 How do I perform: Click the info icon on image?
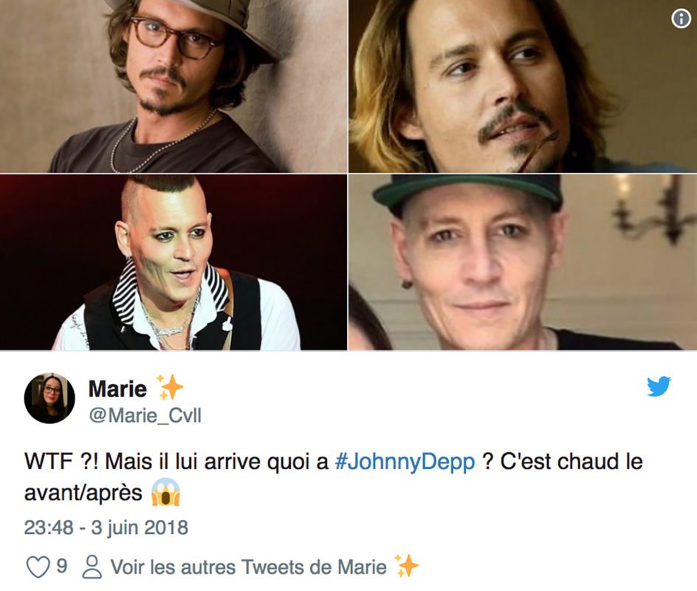pyautogui.click(x=681, y=18)
